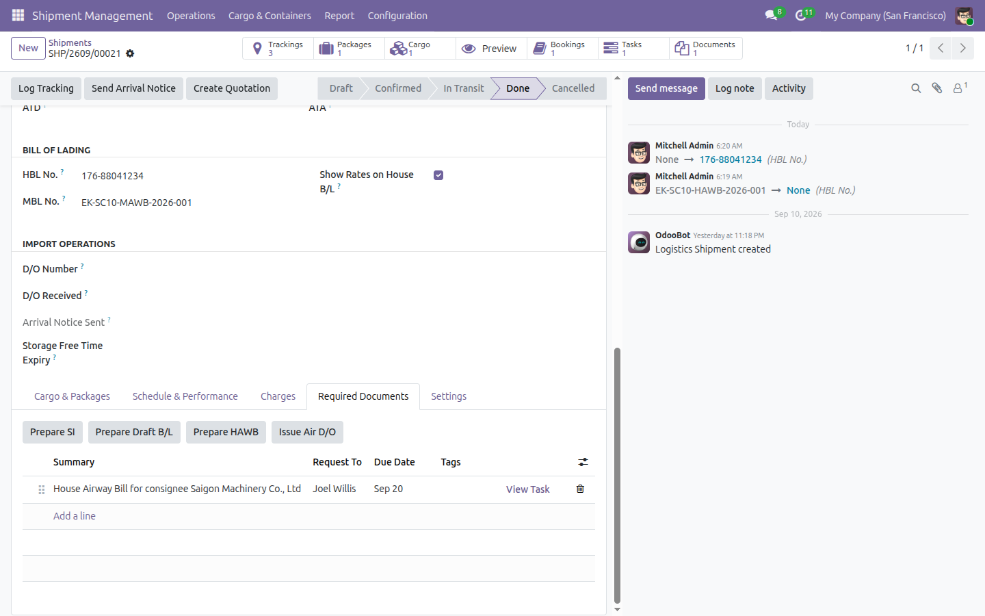Image resolution: width=985 pixels, height=616 pixels.
Task: Click the Create Quotation button
Action: (232, 88)
